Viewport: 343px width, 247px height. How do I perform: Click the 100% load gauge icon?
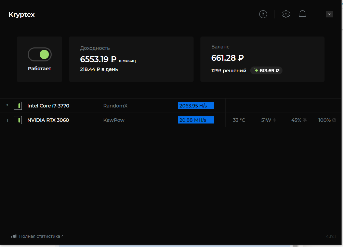(334, 120)
